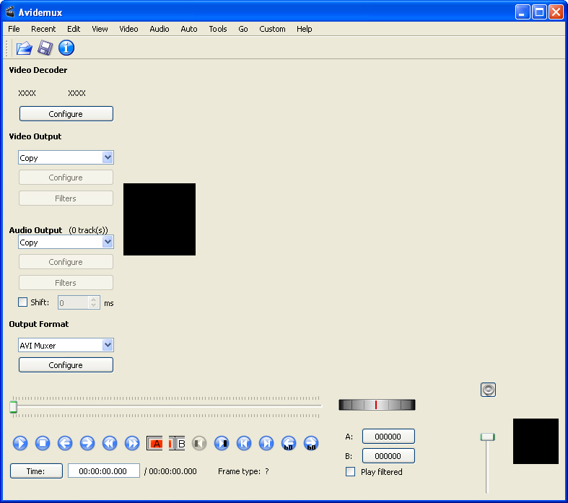
Task: Click the current time input field
Action: tap(104, 471)
